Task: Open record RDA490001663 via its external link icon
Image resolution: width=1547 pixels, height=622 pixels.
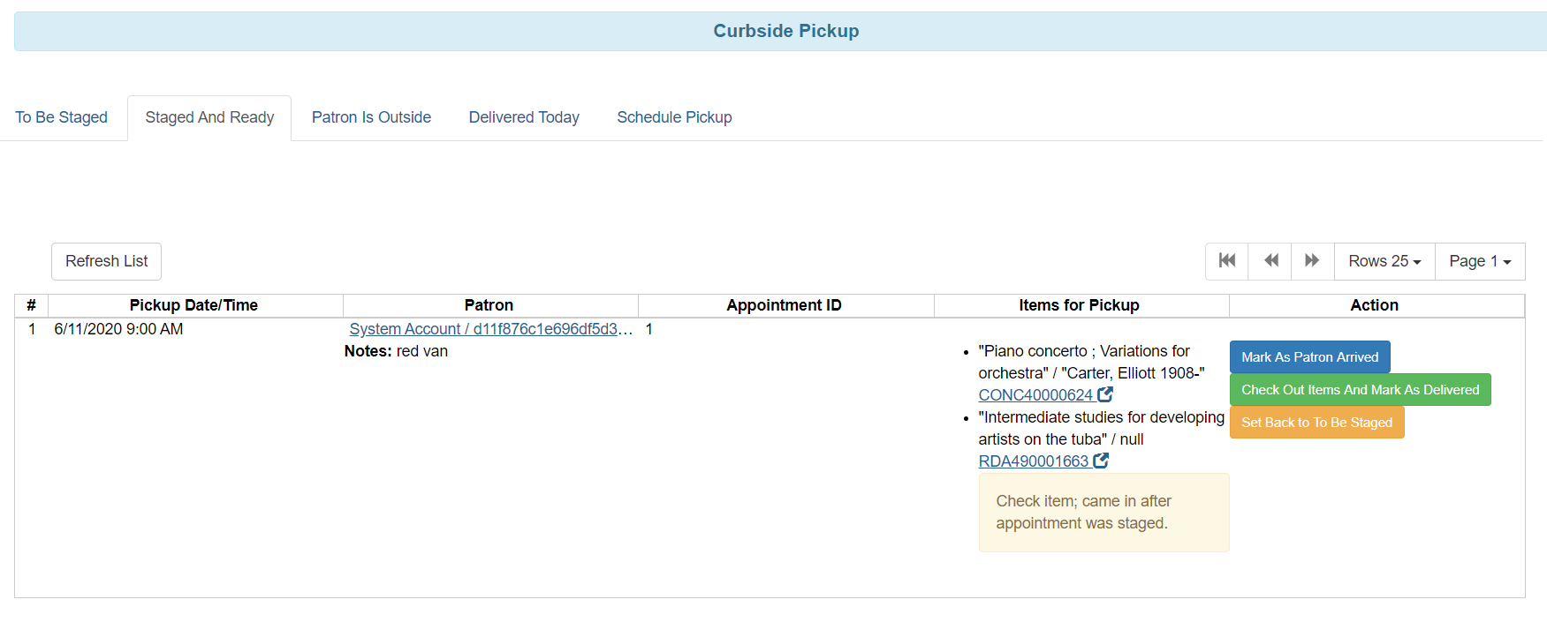Action: click(x=1100, y=460)
